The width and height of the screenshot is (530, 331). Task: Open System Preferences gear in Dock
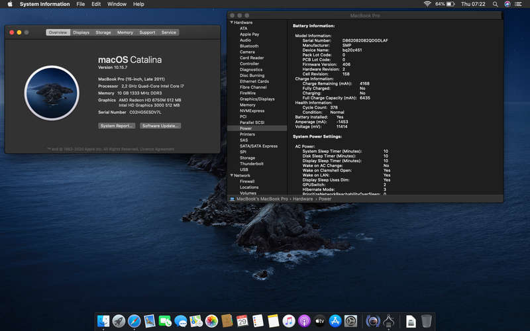point(351,321)
